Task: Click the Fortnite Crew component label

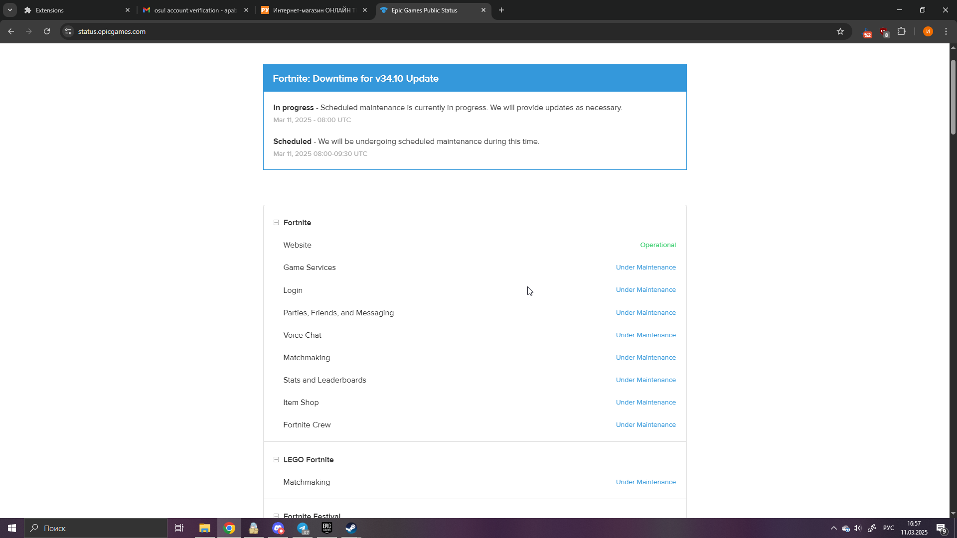Action: [x=307, y=425]
